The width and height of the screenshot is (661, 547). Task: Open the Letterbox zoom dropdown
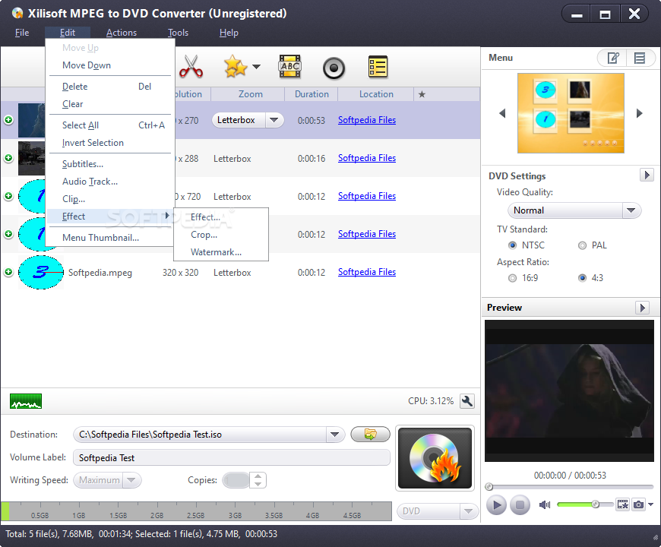coord(274,120)
